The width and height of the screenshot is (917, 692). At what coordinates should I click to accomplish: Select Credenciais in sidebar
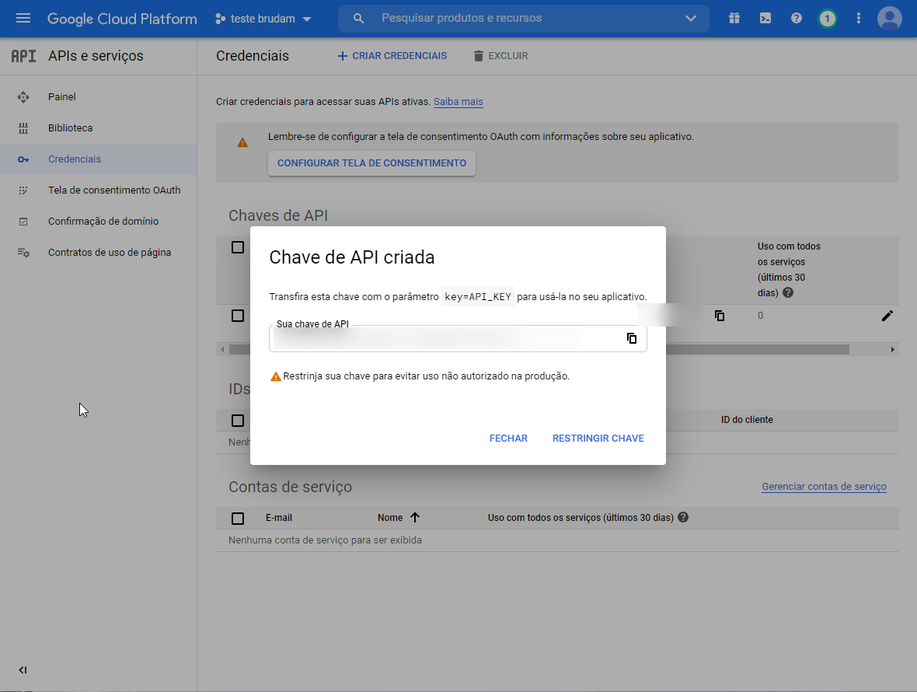98,159
